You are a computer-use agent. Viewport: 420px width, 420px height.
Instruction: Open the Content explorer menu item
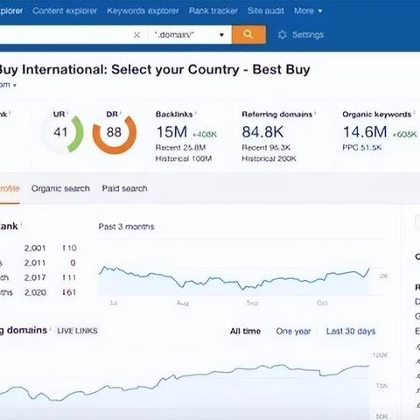[65, 10]
